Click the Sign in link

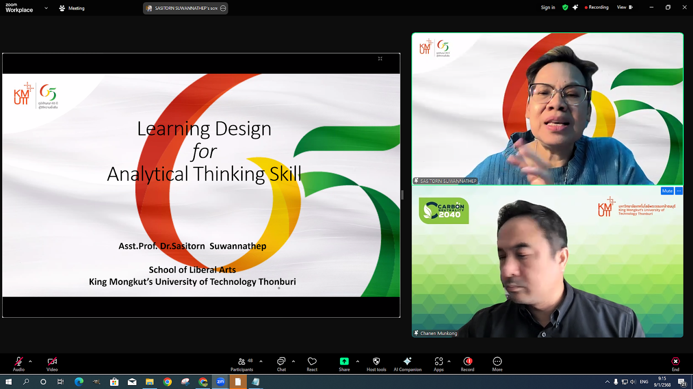(548, 7)
